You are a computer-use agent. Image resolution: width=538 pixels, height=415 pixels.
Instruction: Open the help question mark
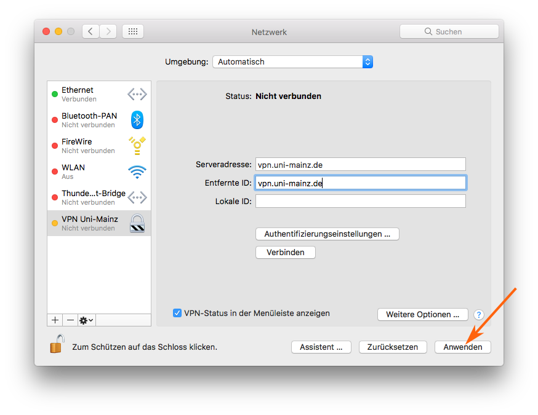479,314
